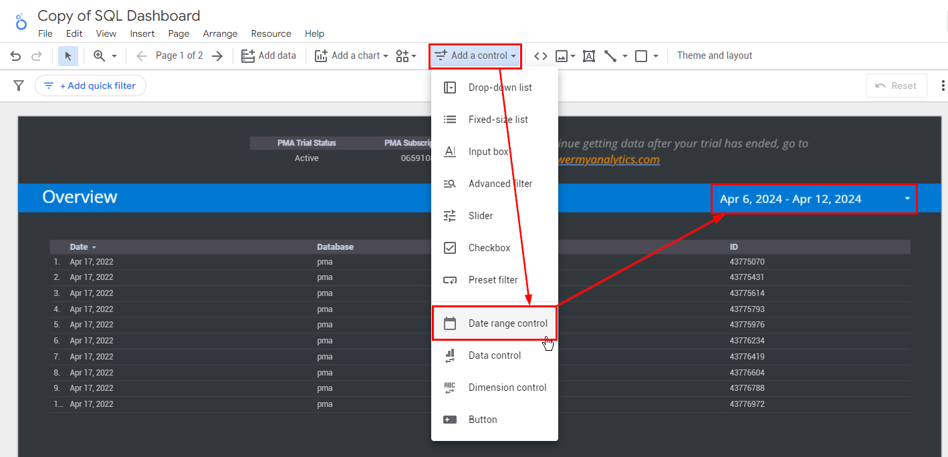Screen dimensions: 948x457
Task: Activate the selection mode cursor tool
Action: (68, 56)
